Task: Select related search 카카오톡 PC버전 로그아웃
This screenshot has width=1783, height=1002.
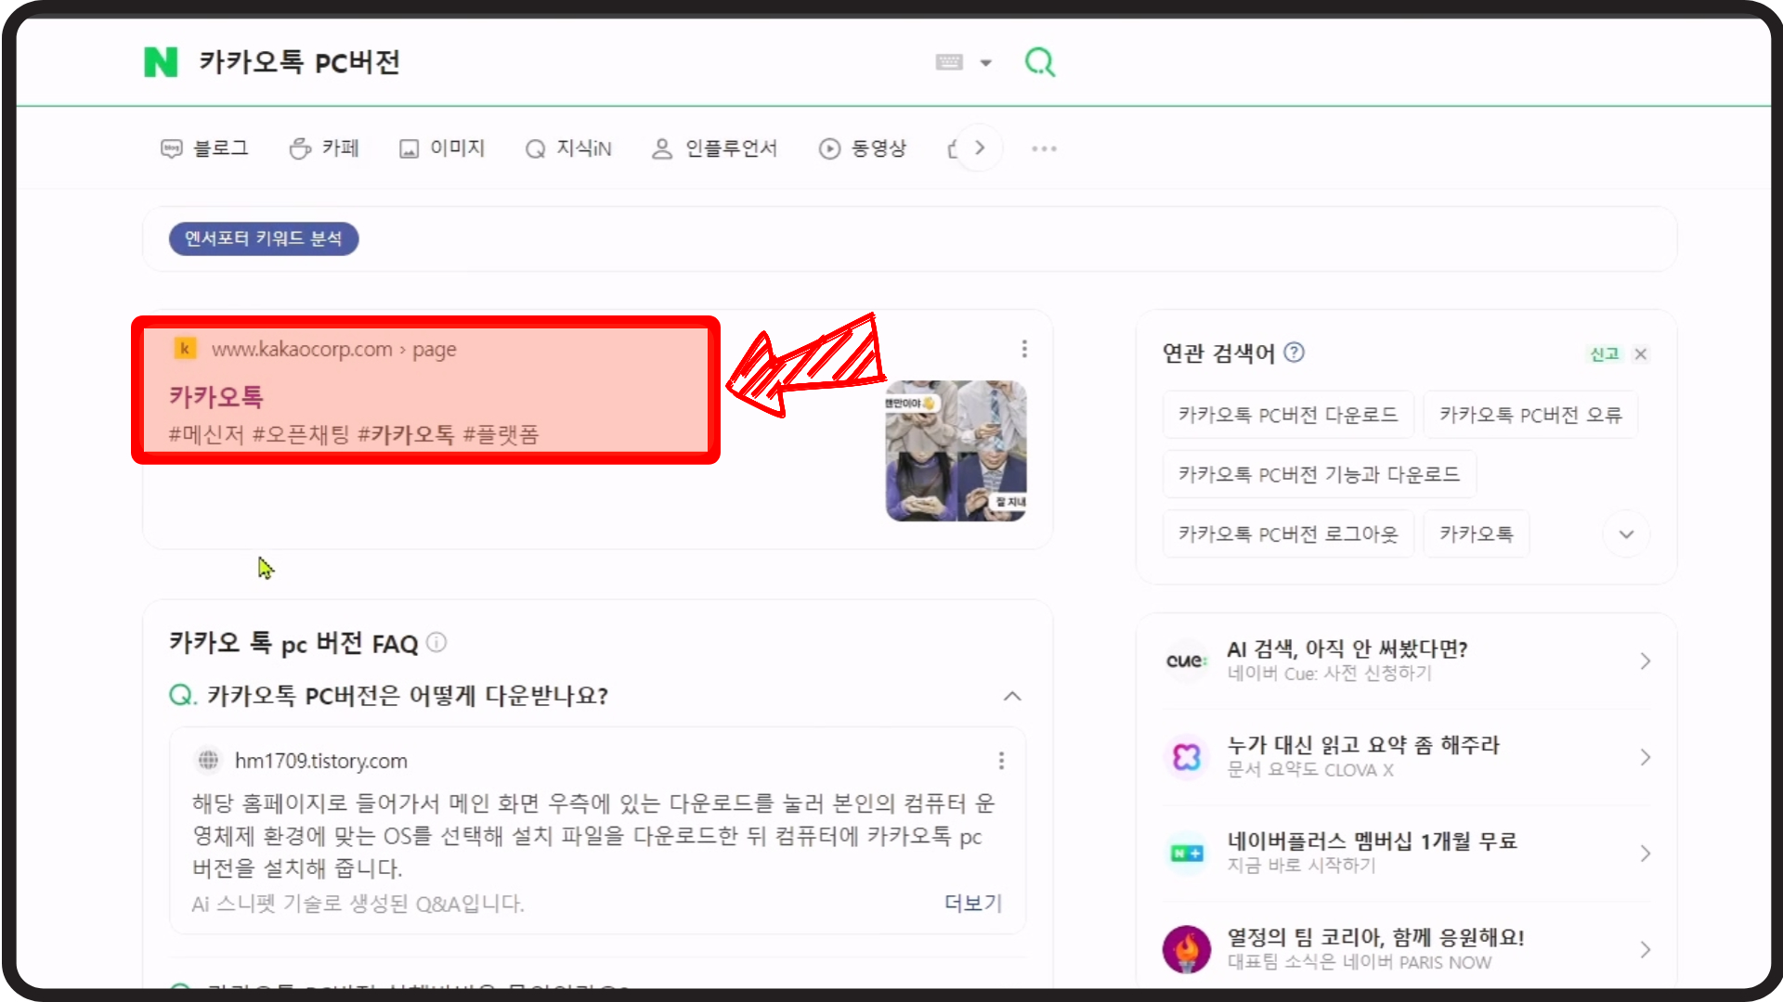Action: pyautogui.click(x=1288, y=534)
